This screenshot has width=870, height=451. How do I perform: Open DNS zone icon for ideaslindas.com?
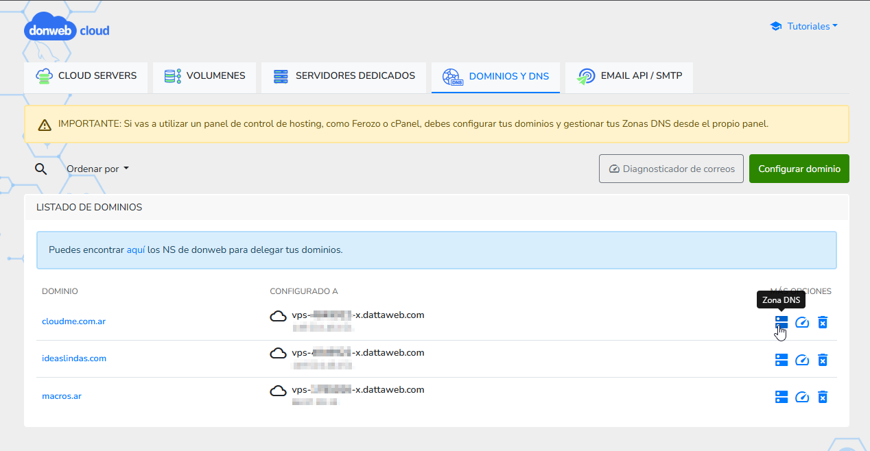781,360
